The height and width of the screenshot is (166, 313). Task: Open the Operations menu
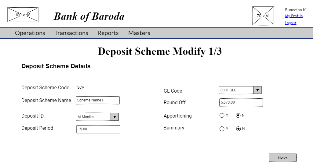[x=30, y=33]
